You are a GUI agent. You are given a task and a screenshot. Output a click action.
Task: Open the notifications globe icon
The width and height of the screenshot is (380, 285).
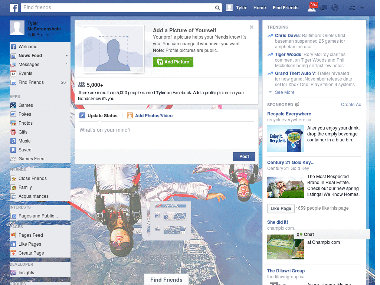pos(335,8)
